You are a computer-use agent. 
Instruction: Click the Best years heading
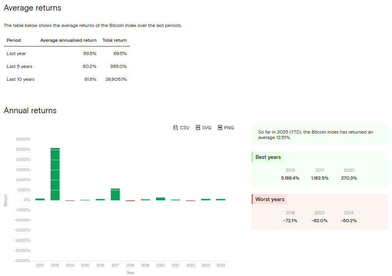(268, 157)
